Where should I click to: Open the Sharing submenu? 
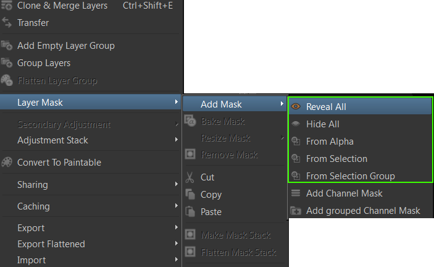[177, 185]
